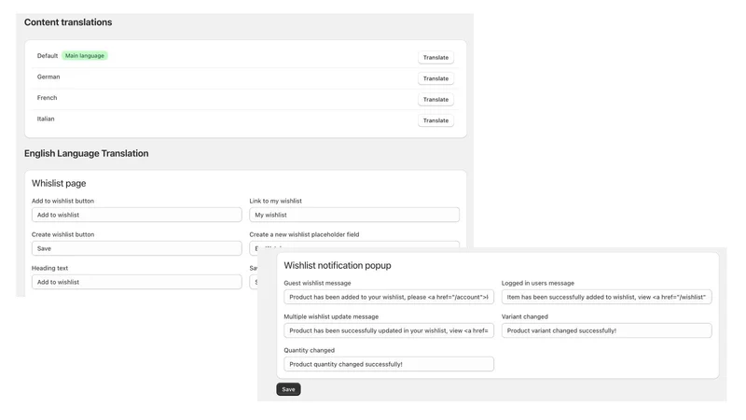The image size is (746, 420).
Task: Click the English Language Translation heading
Action: click(86, 153)
